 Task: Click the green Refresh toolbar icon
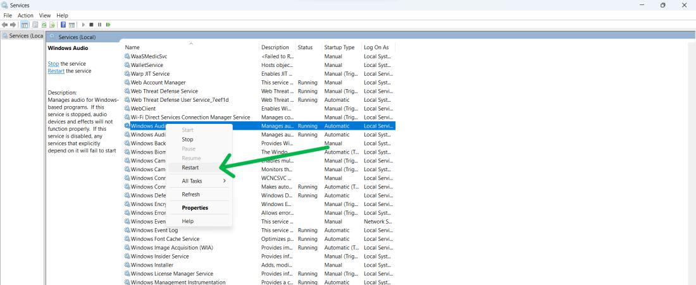click(44, 25)
